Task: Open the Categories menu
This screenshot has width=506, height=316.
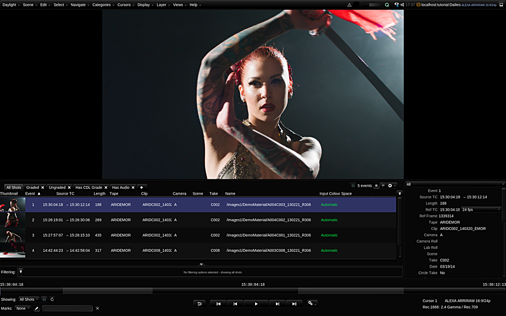Action: click(103, 5)
